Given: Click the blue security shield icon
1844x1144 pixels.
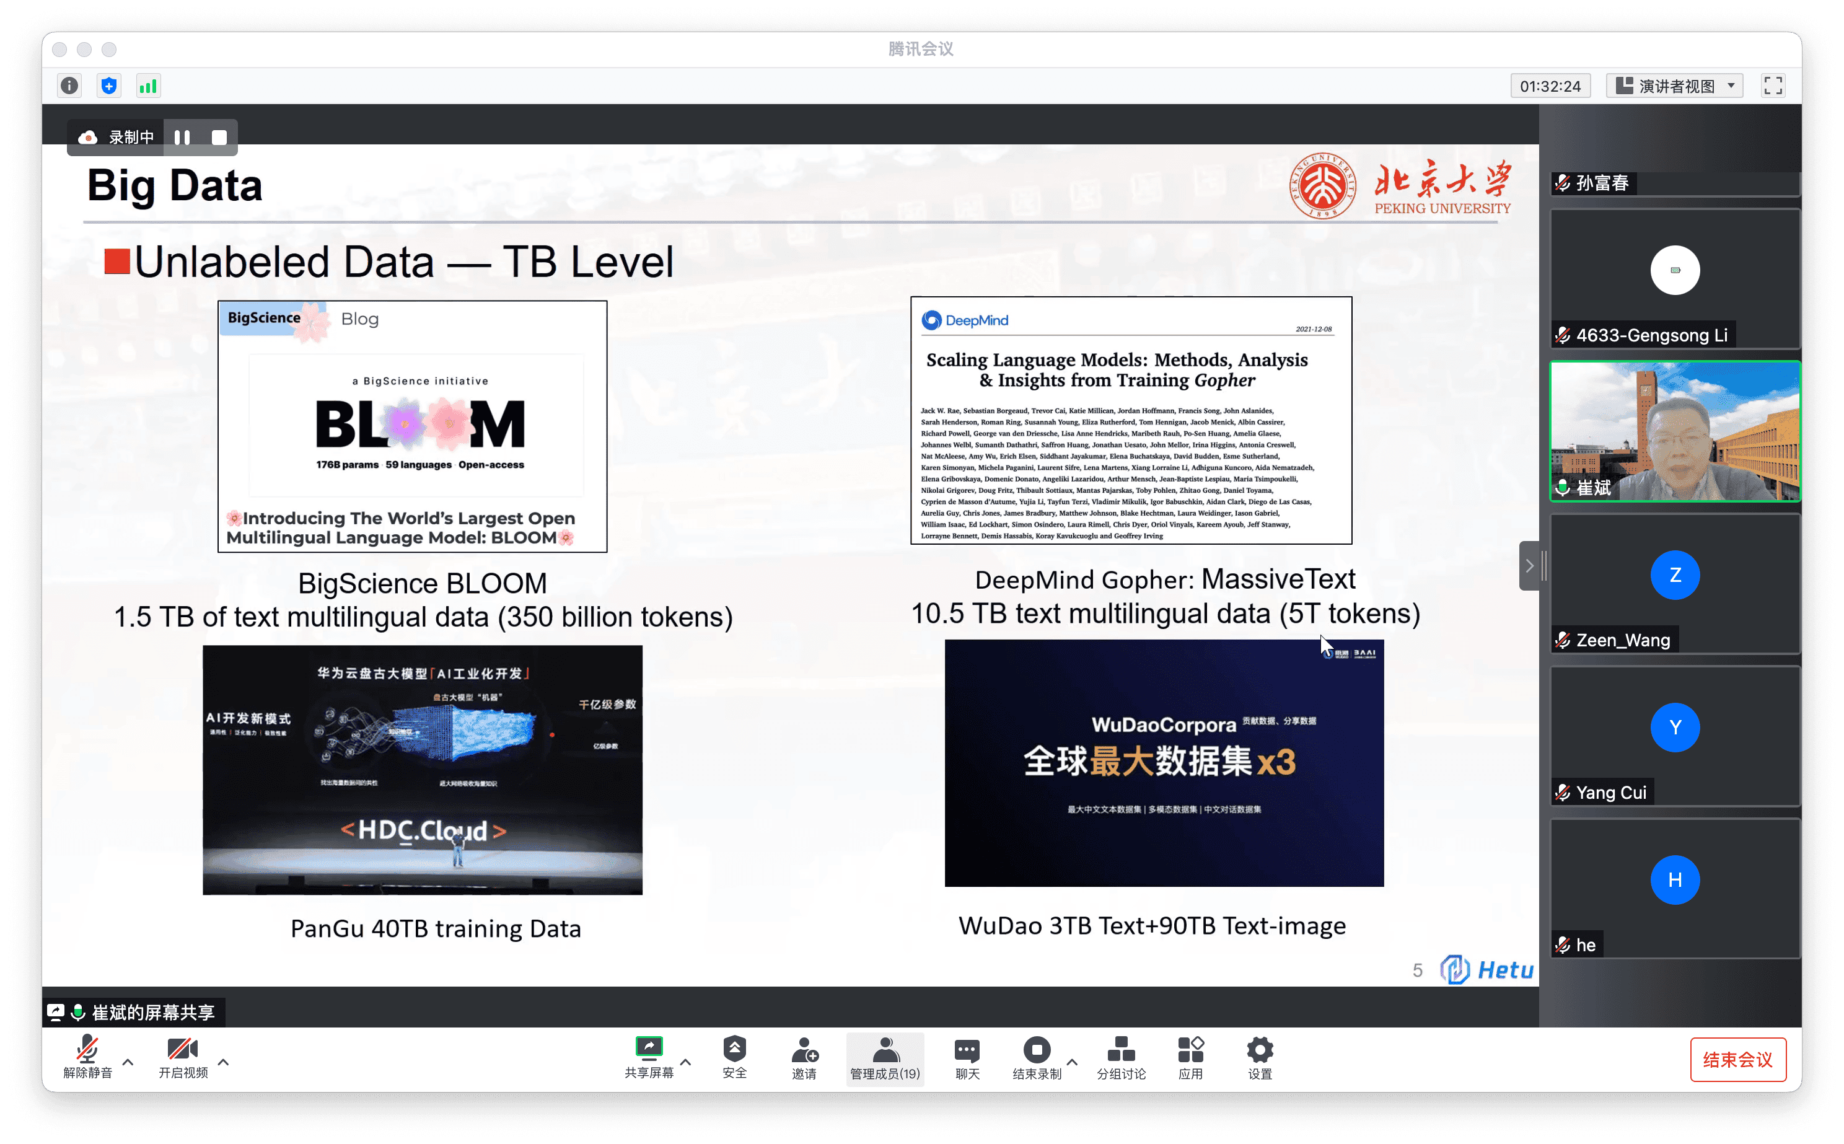Looking at the screenshot, I should 109,86.
